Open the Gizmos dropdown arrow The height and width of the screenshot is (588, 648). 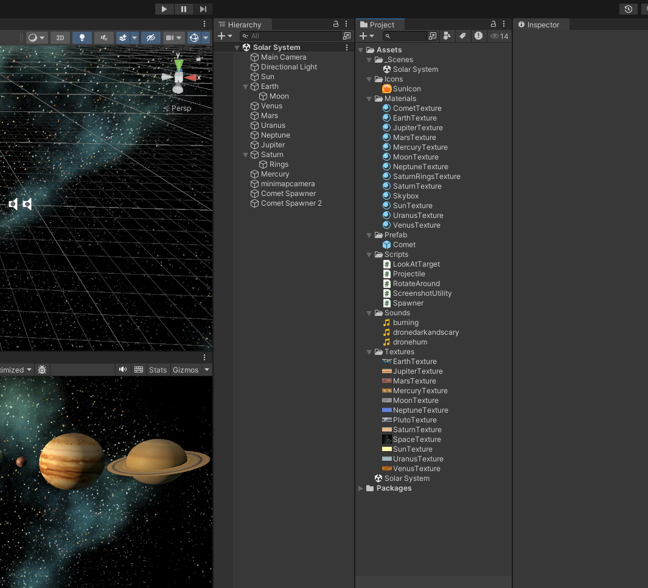207,369
